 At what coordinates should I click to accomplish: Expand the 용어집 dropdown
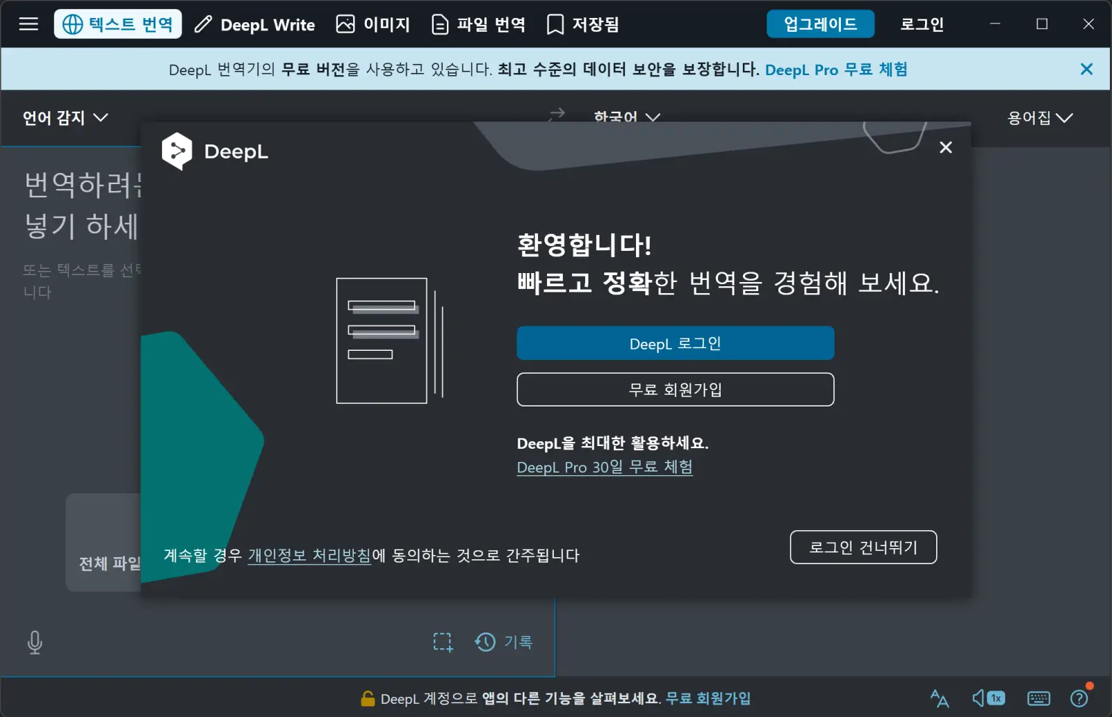[1040, 117]
